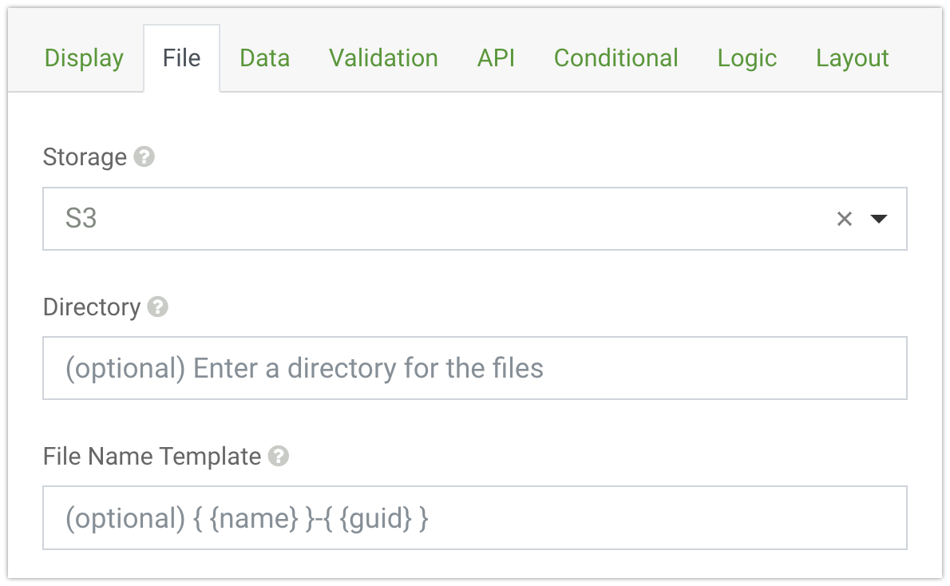
Task: Focus the Directory input field
Action: coord(474,368)
